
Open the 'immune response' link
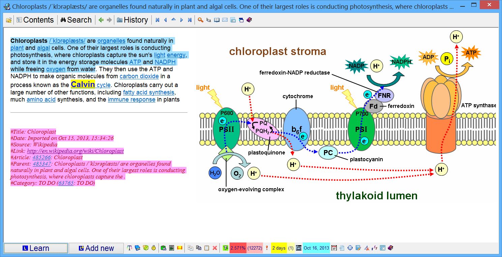131,99
